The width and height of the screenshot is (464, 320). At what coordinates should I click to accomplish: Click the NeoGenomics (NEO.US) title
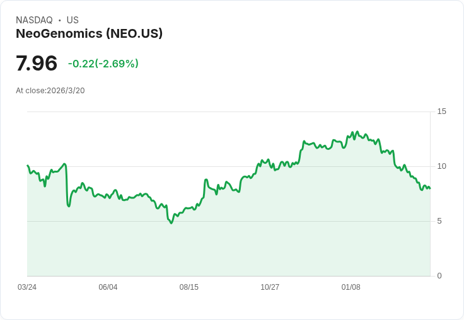pyautogui.click(x=89, y=33)
